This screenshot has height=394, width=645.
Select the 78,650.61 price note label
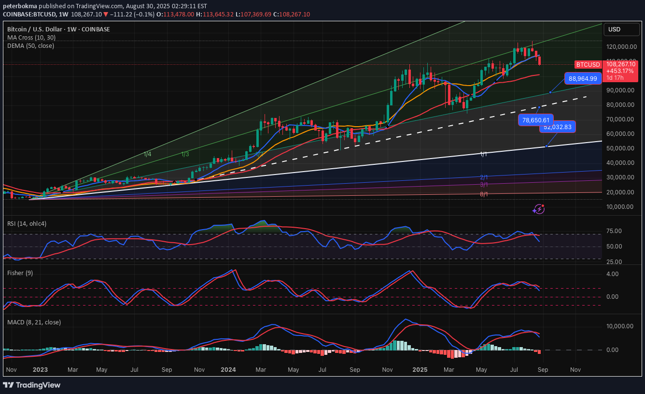point(536,120)
